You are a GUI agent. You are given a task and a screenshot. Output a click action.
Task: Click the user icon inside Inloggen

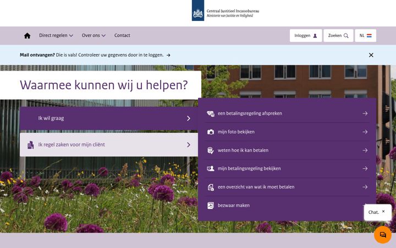click(315, 36)
